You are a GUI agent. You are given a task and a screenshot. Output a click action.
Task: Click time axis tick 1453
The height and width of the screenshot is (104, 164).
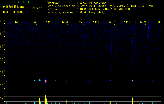pos(49,22)
